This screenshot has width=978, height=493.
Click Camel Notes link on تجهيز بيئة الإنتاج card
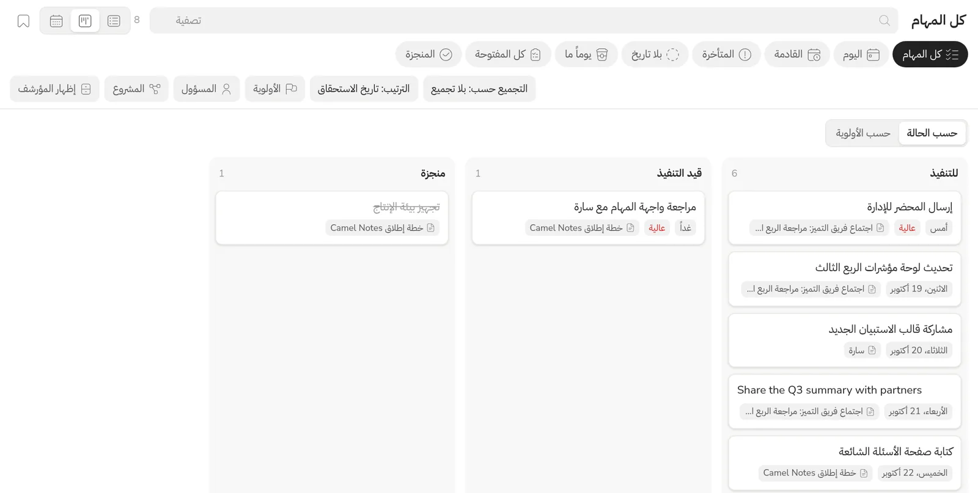(x=383, y=228)
